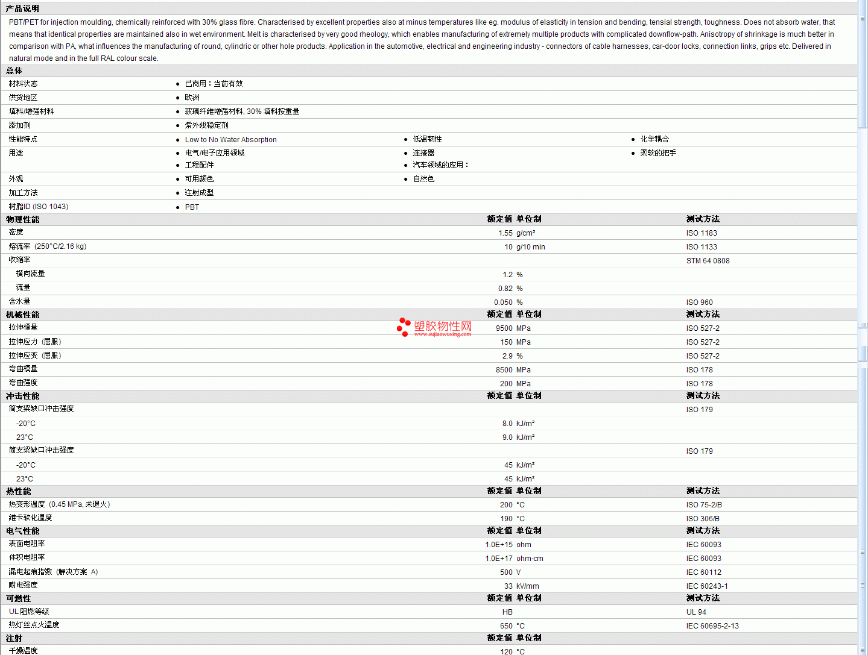Click the IEC 60112 test method
868x655 pixels.
pos(704,572)
